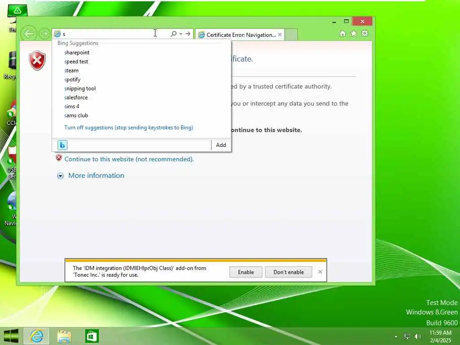
Task: Click the network tray icon
Action: coord(407,336)
